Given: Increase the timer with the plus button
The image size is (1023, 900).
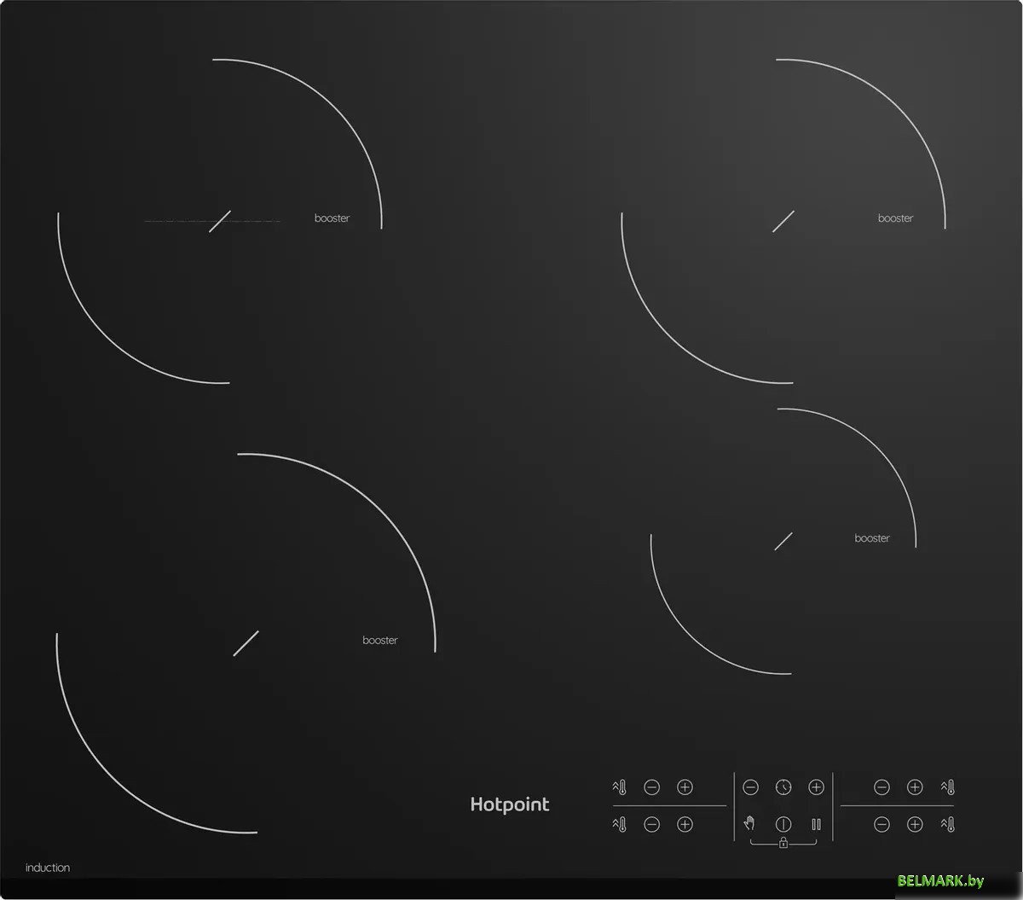Looking at the screenshot, I should [816, 787].
